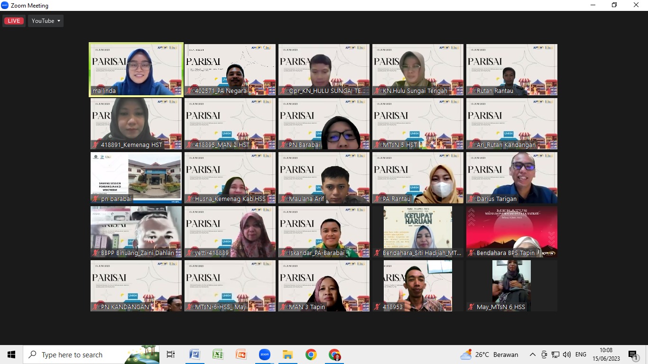Open PowerPoint from the taskbar
The height and width of the screenshot is (364, 648).
coord(241,355)
